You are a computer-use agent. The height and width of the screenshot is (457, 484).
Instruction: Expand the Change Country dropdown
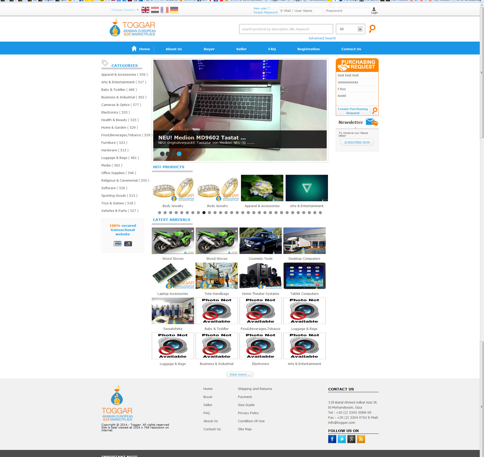pos(125,10)
